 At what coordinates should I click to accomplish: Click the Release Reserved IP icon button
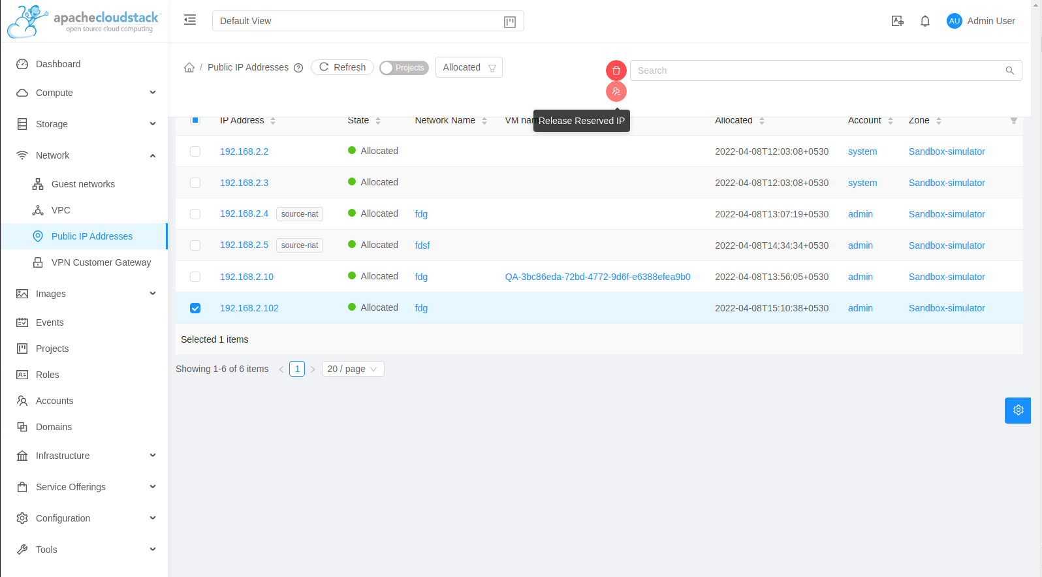pos(616,91)
